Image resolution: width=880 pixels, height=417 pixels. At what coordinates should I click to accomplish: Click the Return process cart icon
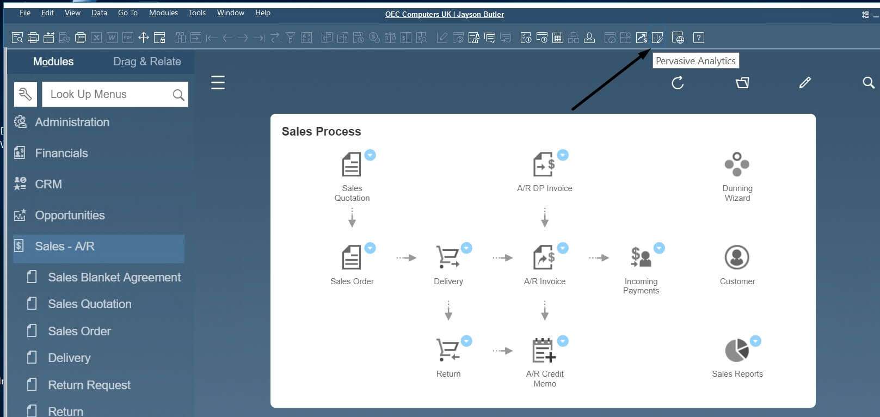447,350
